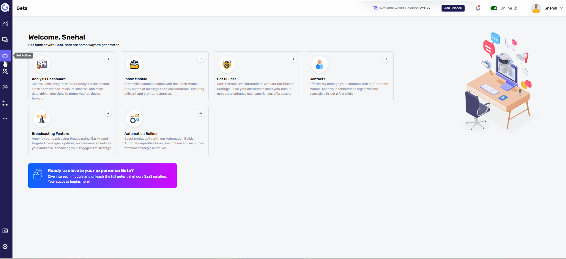Open the settings gear in sidebar
This screenshot has height=259, width=566.
(x=5, y=247)
